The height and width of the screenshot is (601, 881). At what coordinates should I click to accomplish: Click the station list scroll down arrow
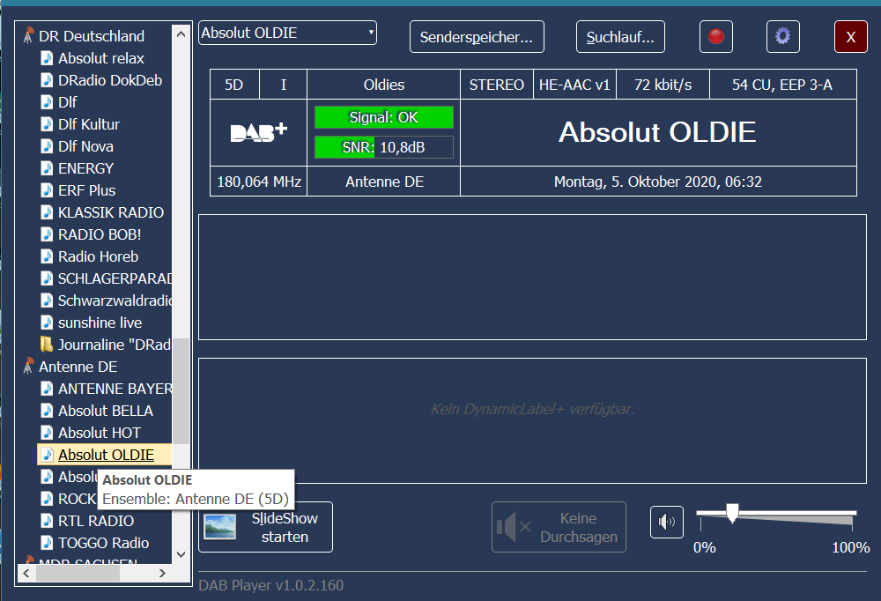click(x=181, y=554)
